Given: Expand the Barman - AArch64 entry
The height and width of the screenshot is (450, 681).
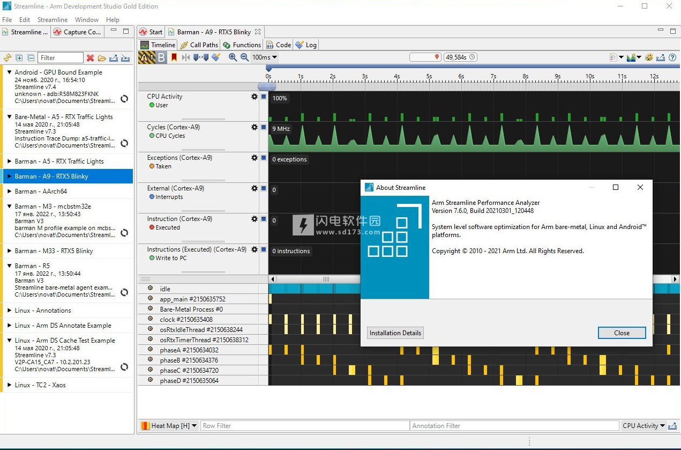Looking at the screenshot, I should (9, 191).
